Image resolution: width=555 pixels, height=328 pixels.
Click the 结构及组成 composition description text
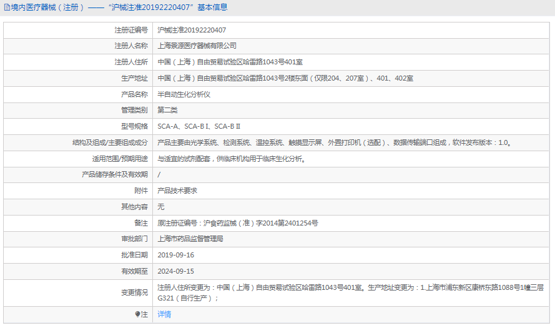point(336,142)
